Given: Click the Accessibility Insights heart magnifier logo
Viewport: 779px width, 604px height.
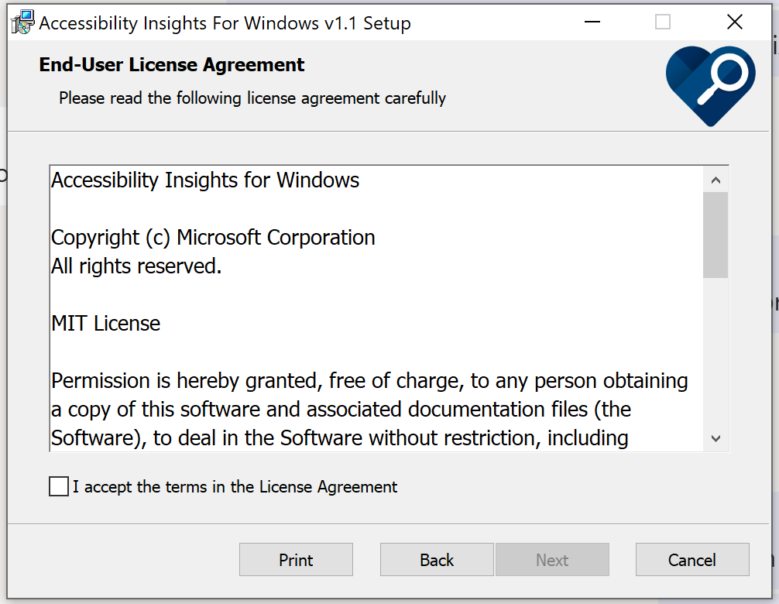Looking at the screenshot, I should (x=709, y=84).
